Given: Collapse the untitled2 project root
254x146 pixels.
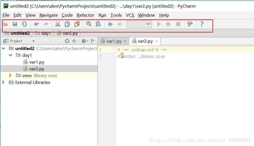Looking at the screenshot, I should coord(4,48).
